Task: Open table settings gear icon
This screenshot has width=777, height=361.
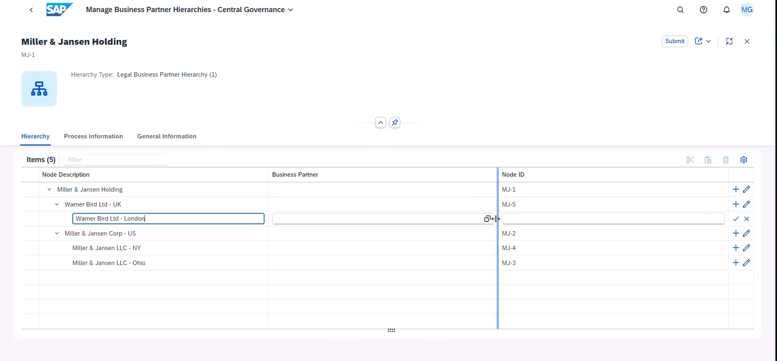Action: 744,160
